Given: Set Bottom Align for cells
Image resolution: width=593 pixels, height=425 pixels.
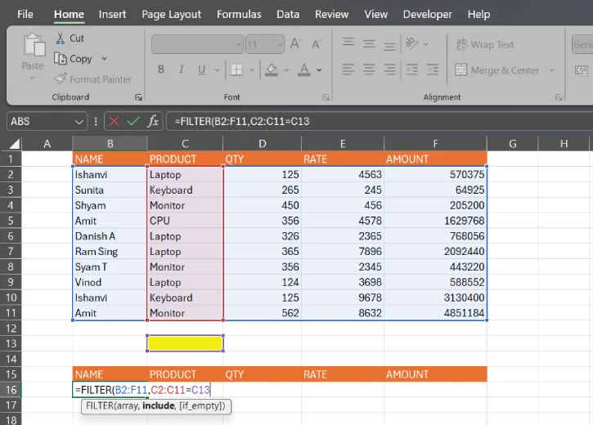Looking at the screenshot, I should pos(389,46).
